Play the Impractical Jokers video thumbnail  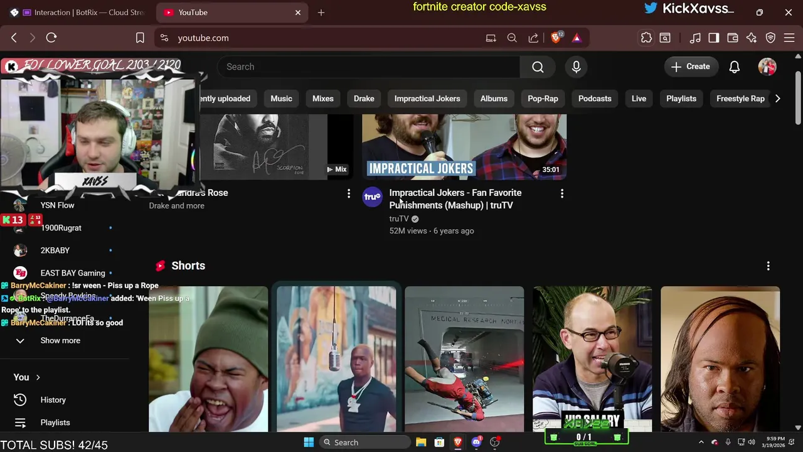pos(464,148)
